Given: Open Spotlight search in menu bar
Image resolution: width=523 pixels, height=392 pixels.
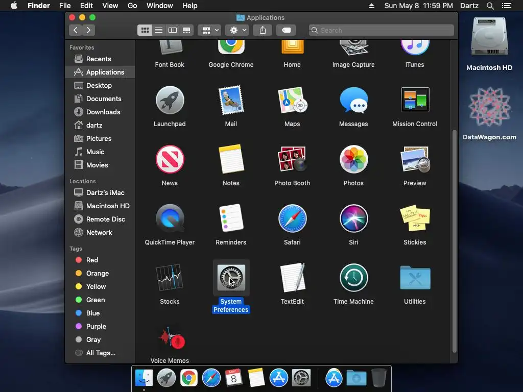Looking at the screenshot, I should coord(490,6).
